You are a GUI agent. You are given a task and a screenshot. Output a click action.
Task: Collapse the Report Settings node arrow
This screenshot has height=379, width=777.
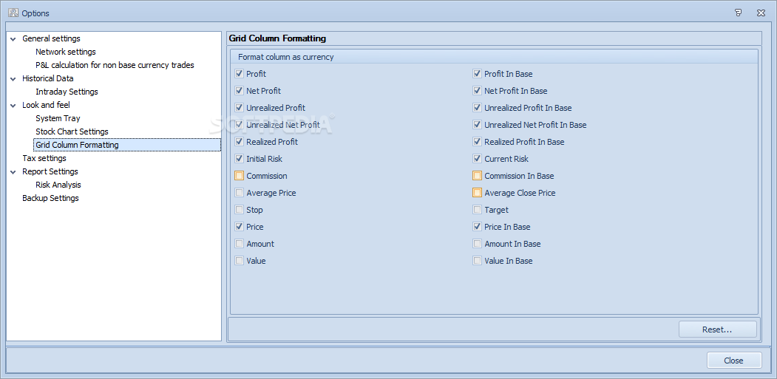point(13,171)
